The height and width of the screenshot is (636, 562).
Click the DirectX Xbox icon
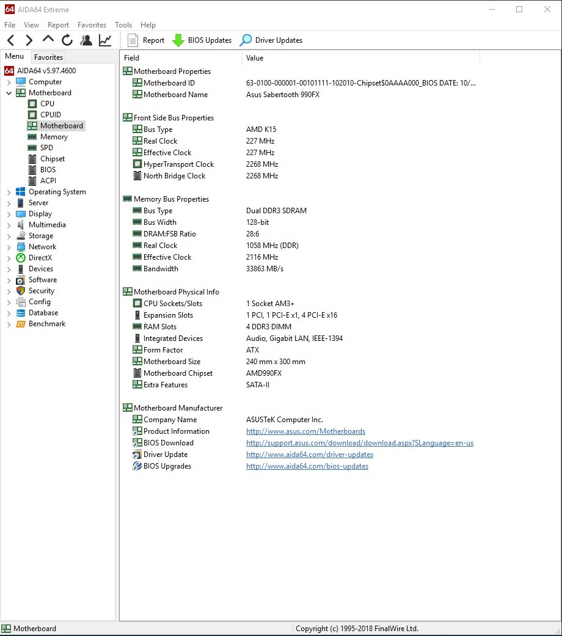click(21, 258)
